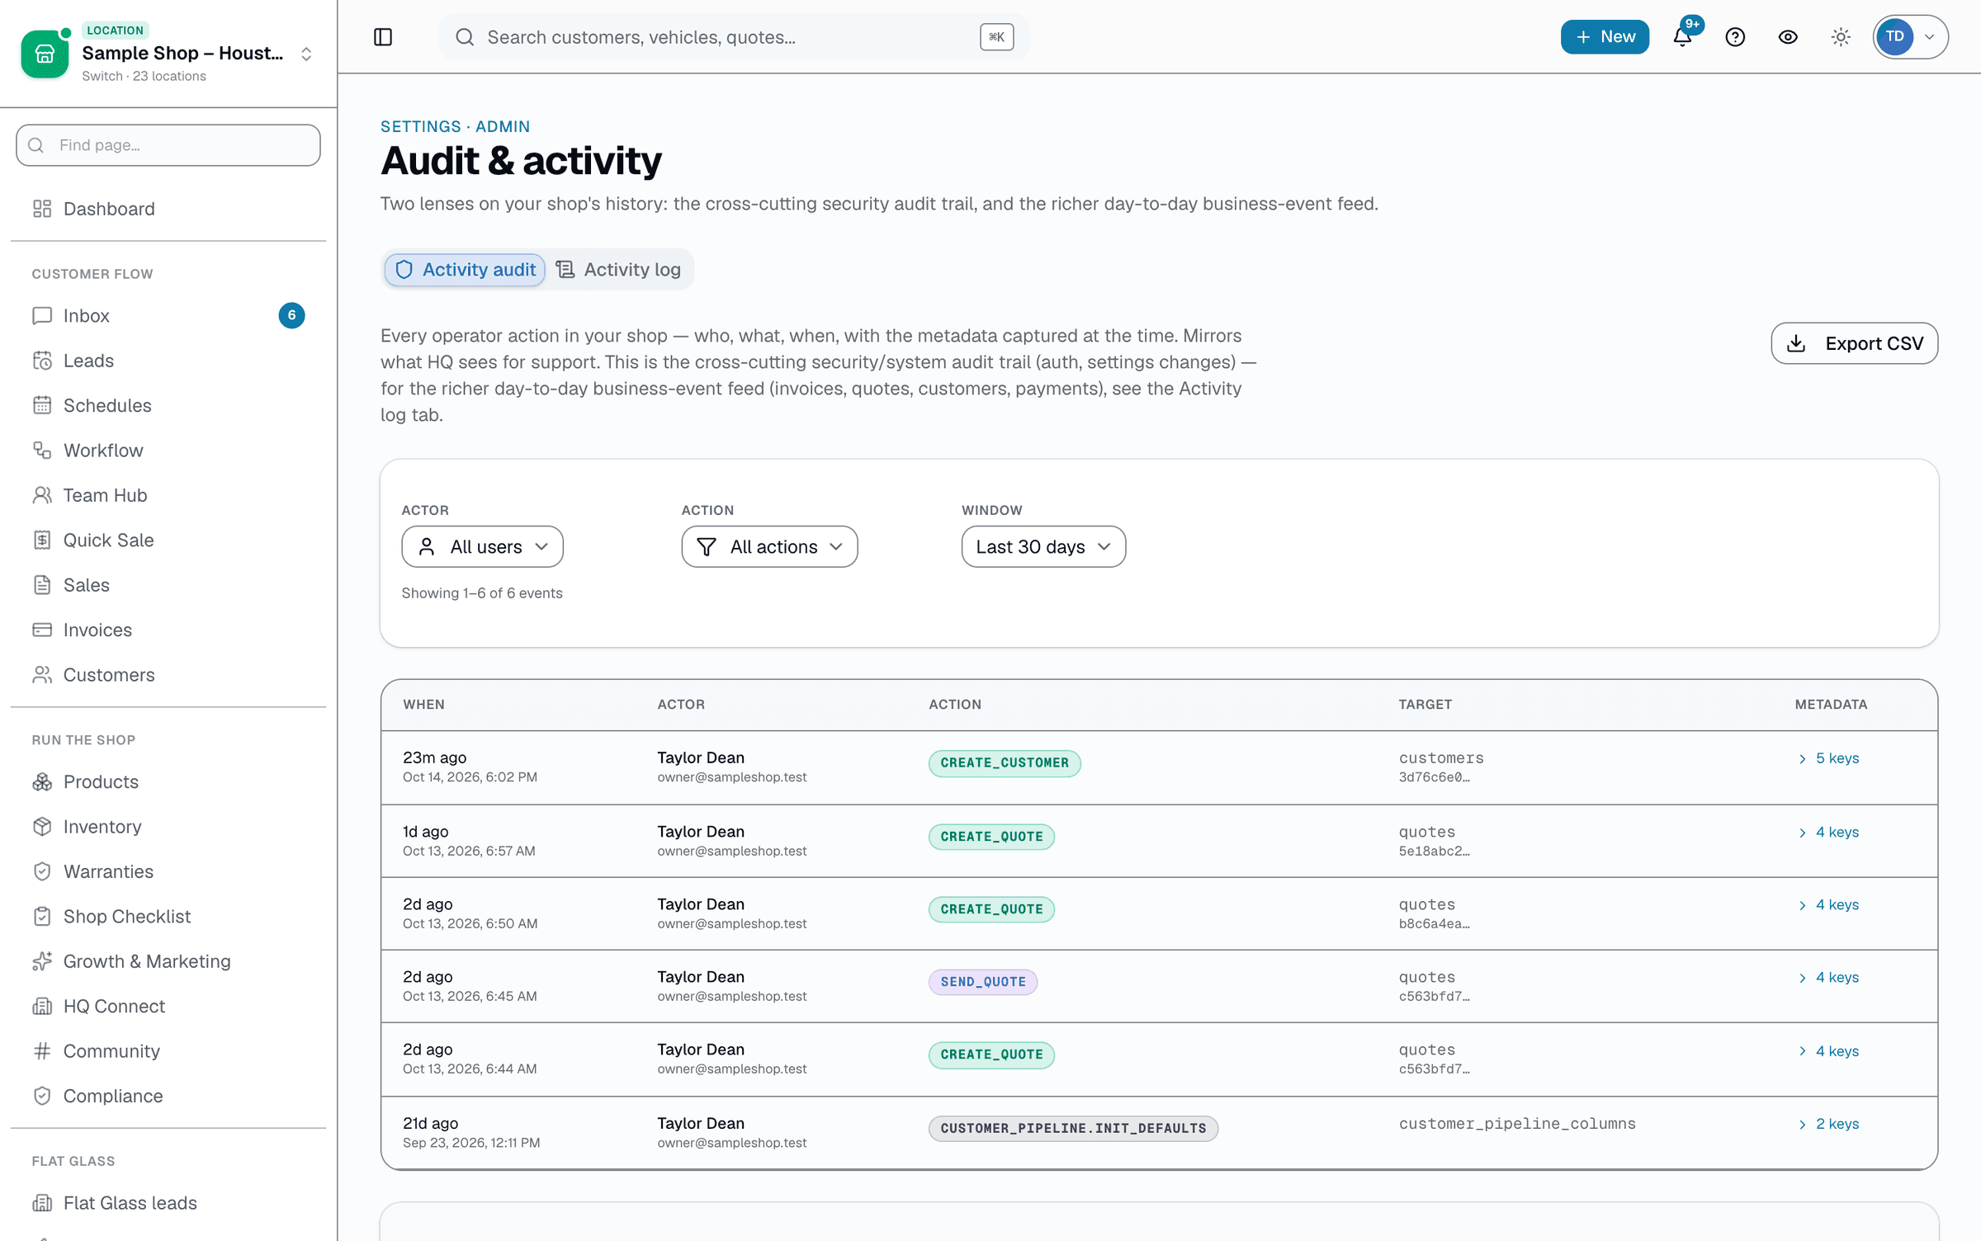Click the Shop Checklist clipboard icon

42,917
